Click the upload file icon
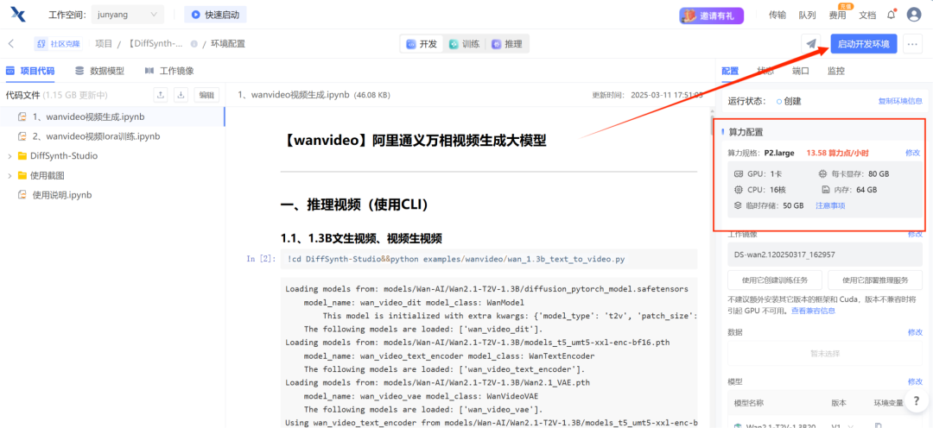 point(161,95)
